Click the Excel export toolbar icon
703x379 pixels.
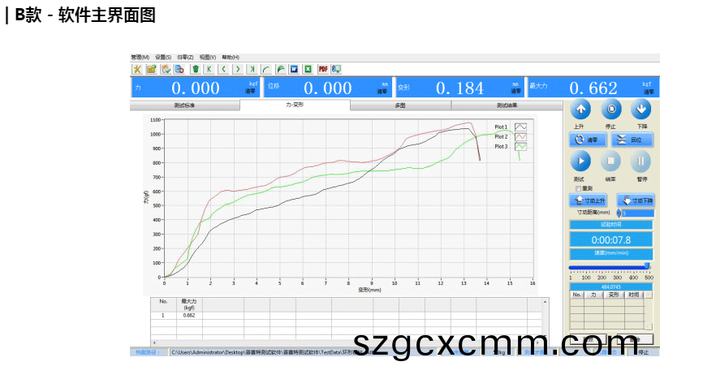pyautogui.click(x=308, y=69)
